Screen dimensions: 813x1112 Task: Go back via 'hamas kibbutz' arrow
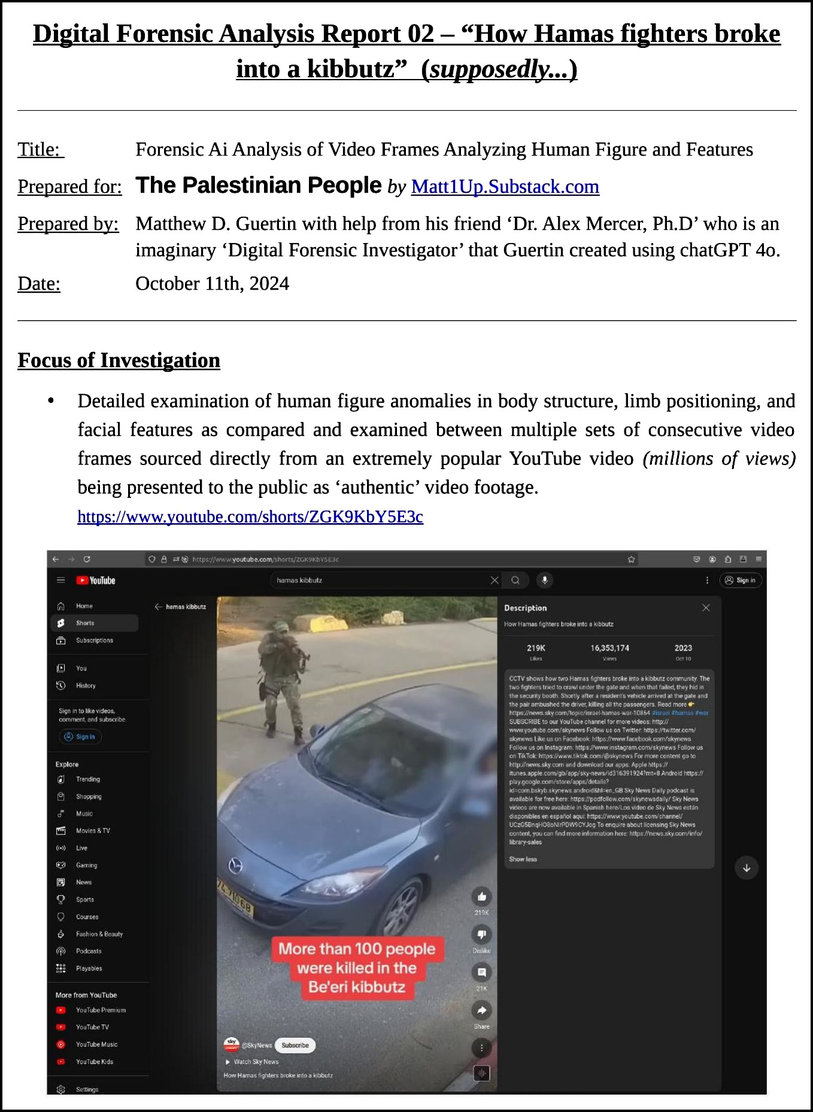click(159, 607)
